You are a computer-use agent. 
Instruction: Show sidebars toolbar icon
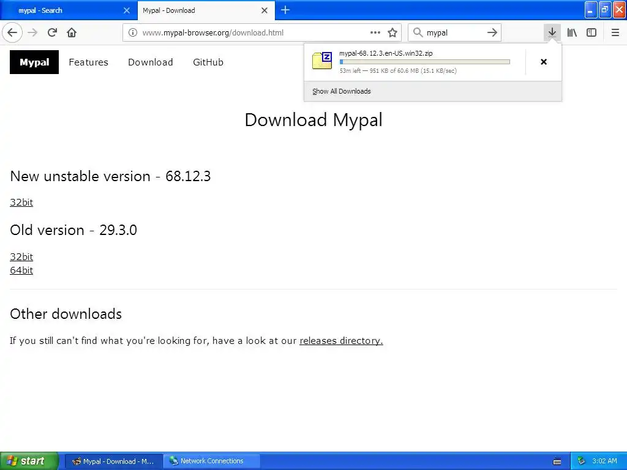(x=591, y=32)
